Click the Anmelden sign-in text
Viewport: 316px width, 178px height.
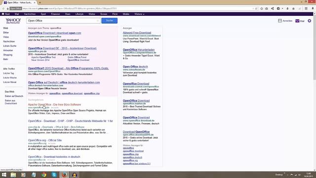[x=287, y=21]
